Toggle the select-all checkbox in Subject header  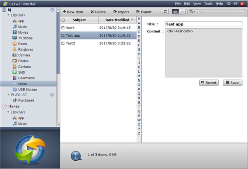pyautogui.click(x=63, y=20)
